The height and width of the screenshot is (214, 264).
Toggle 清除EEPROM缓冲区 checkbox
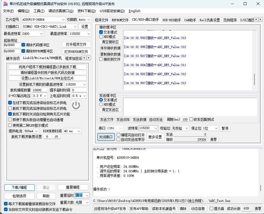23,51
